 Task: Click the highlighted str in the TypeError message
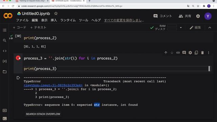click(x=97, y=105)
